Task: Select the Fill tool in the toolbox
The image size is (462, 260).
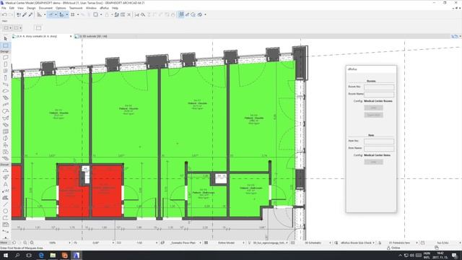Action: pos(6,198)
